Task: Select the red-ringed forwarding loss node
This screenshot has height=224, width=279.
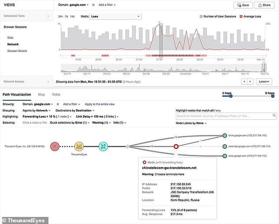Action: (176, 146)
